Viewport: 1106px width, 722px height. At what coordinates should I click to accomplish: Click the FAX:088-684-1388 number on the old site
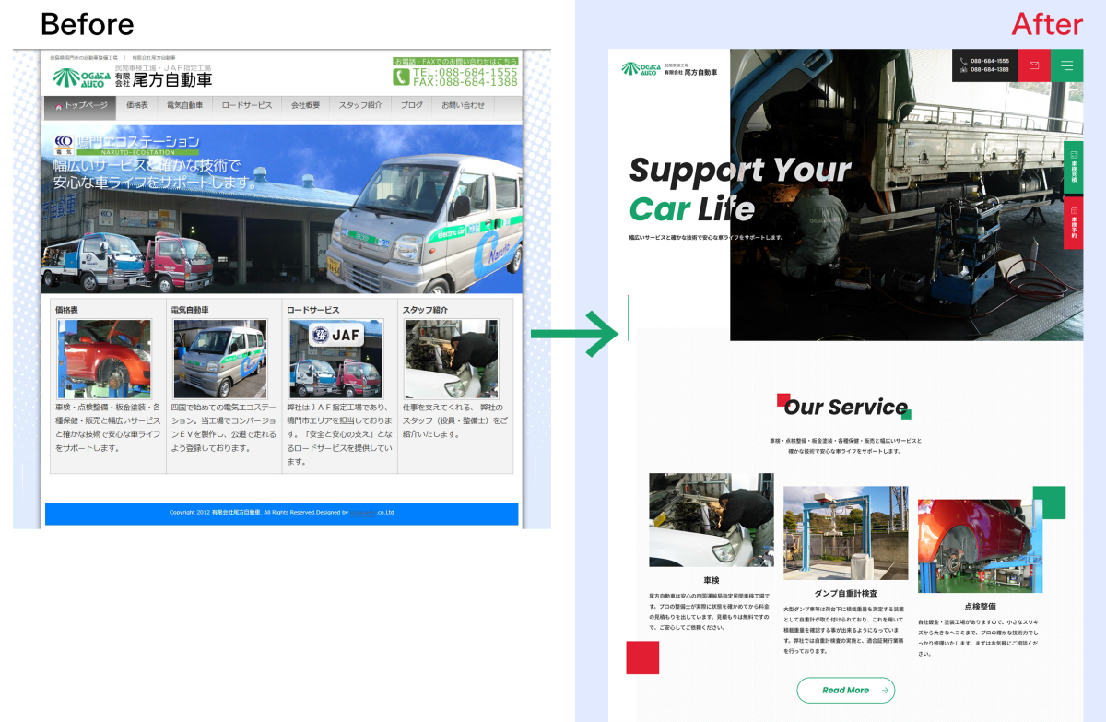[x=465, y=82]
